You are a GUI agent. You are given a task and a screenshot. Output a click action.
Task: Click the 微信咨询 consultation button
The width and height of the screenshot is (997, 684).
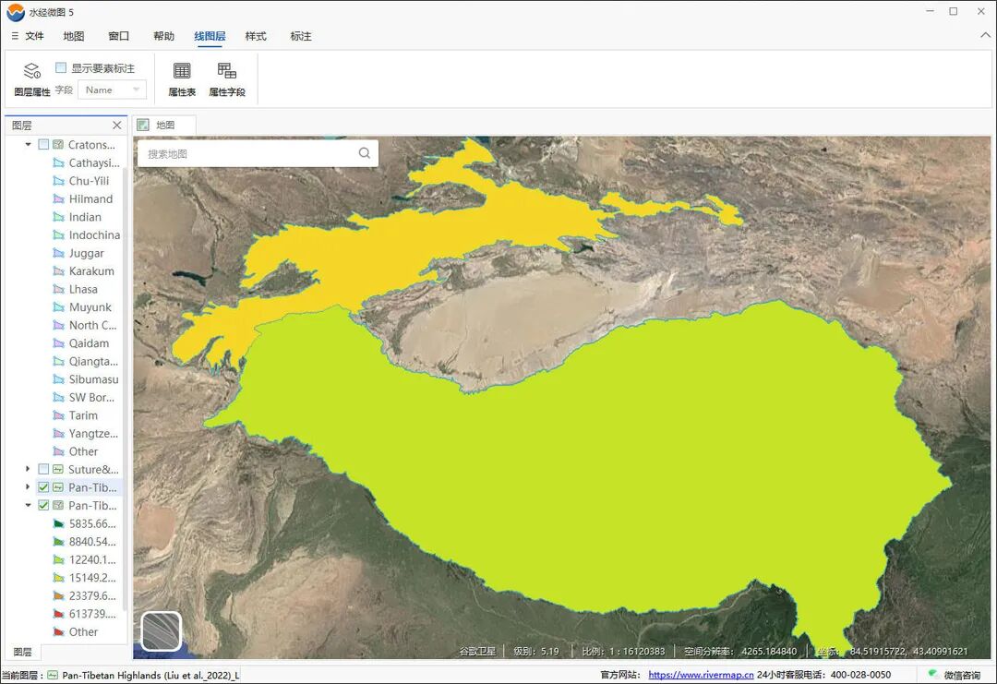click(x=955, y=675)
